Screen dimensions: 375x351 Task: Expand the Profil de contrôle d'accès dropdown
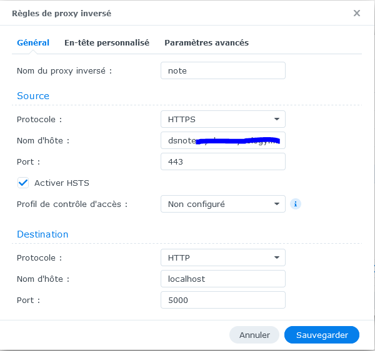pos(222,204)
